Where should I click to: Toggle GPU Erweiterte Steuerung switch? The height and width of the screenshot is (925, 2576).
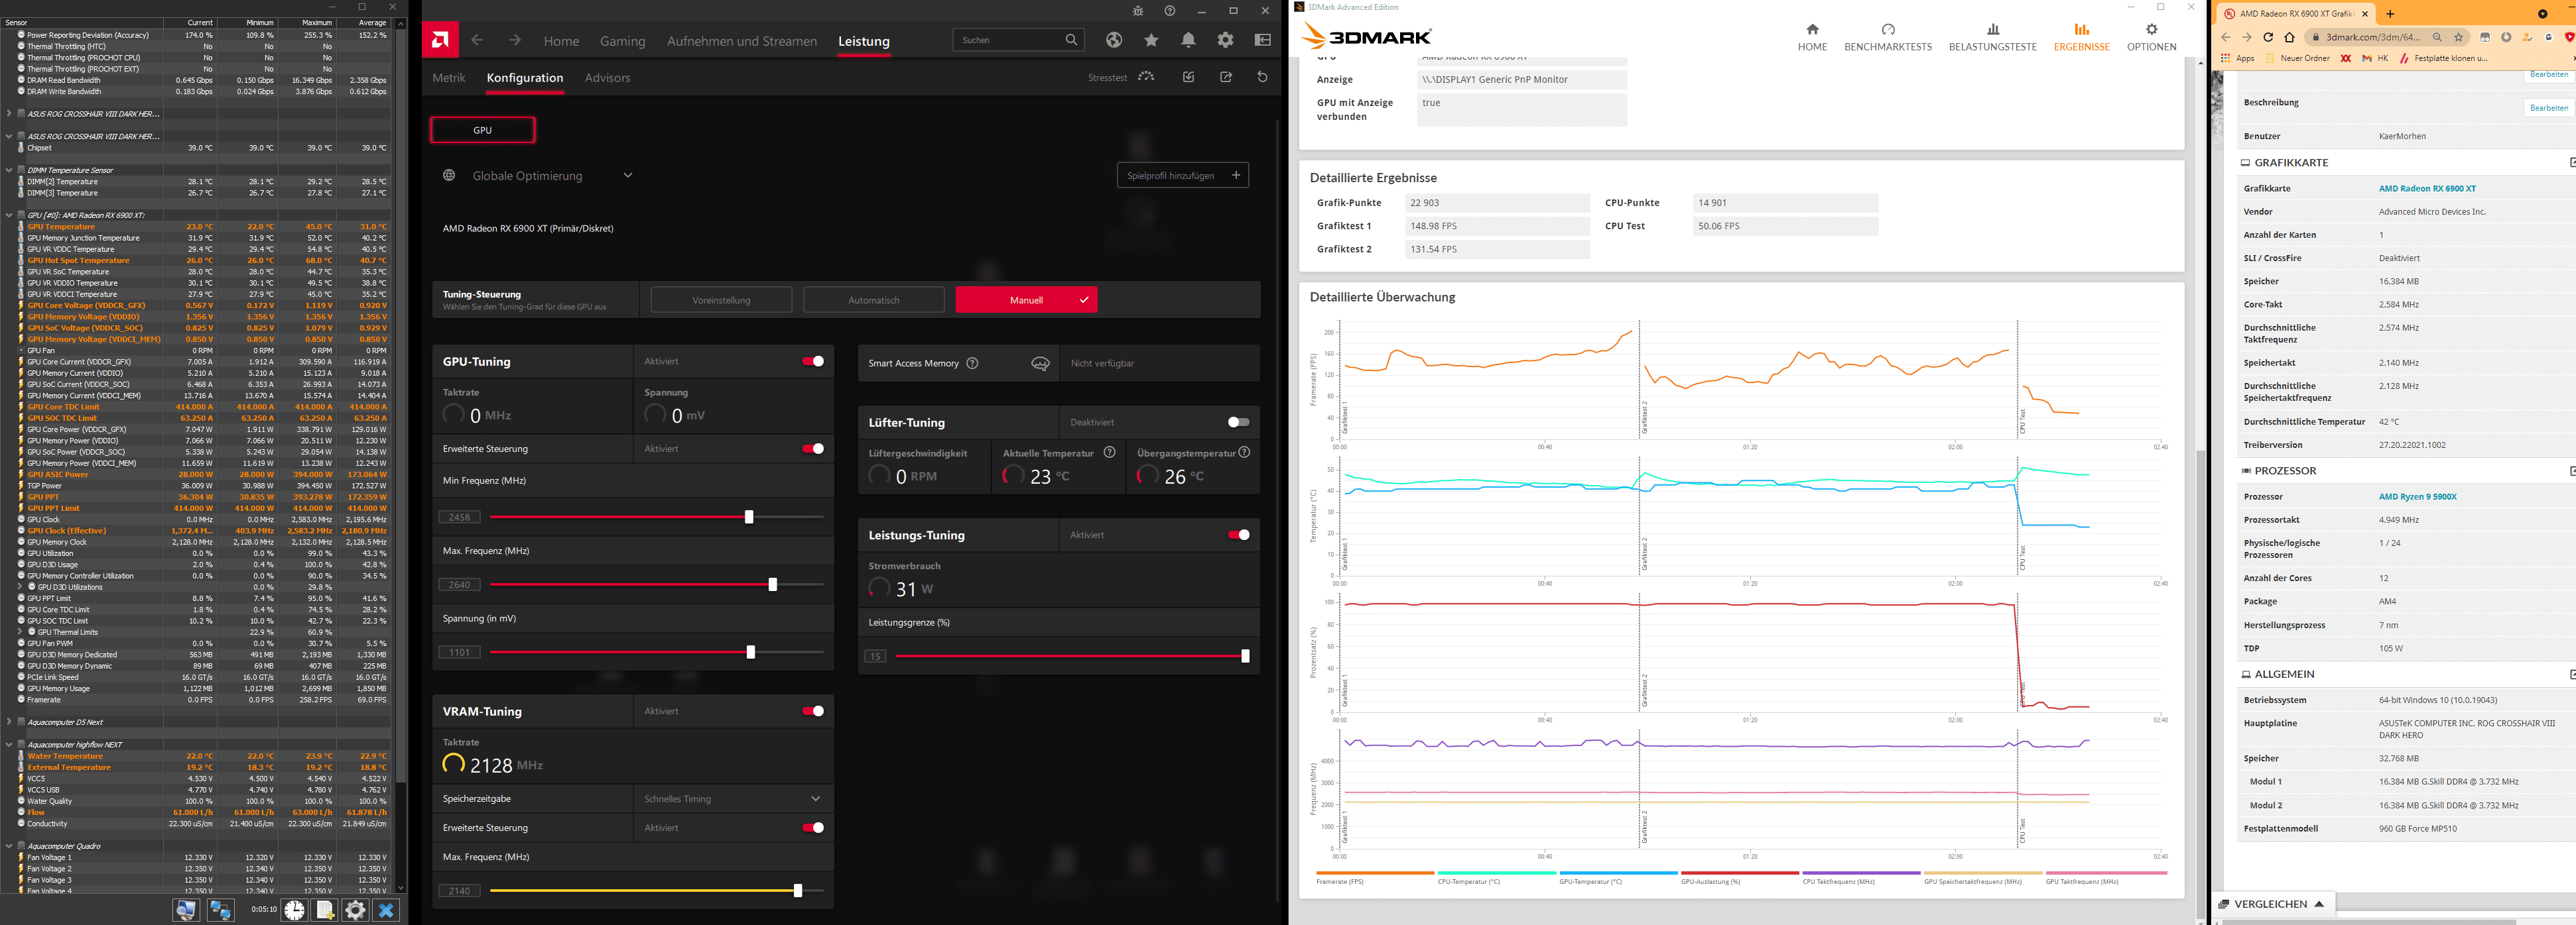[x=813, y=449]
